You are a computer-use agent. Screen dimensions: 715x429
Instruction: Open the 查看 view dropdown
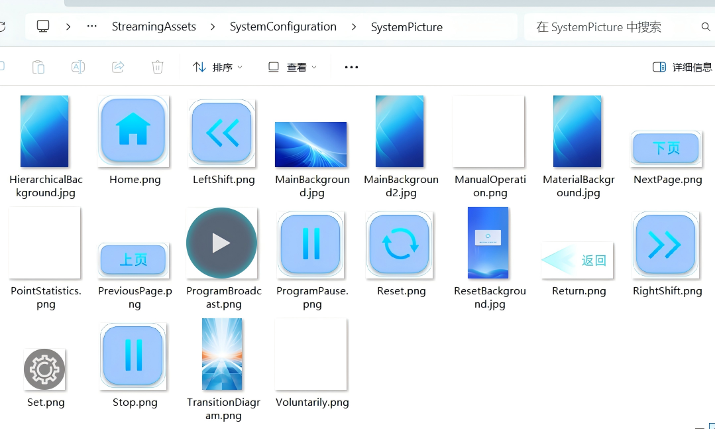point(292,67)
